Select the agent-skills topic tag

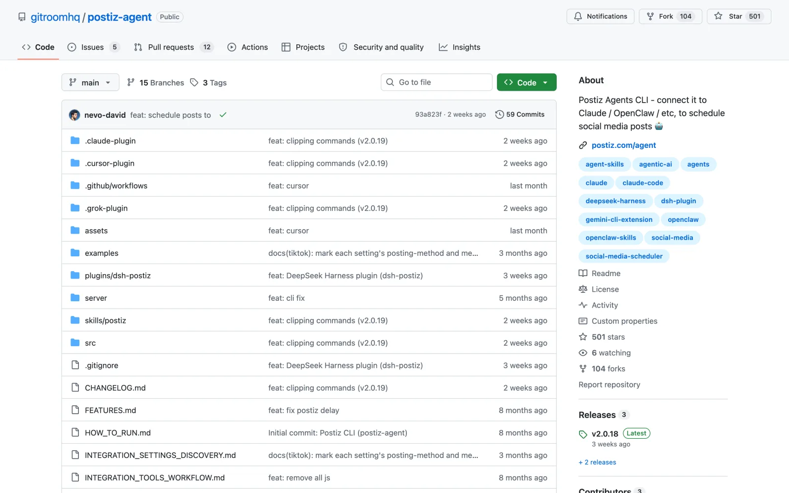[x=605, y=164]
